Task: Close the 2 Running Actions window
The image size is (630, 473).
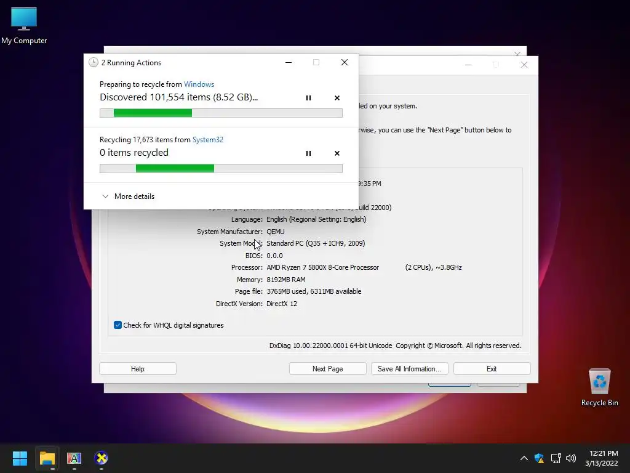Action: (x=345, y=62)
